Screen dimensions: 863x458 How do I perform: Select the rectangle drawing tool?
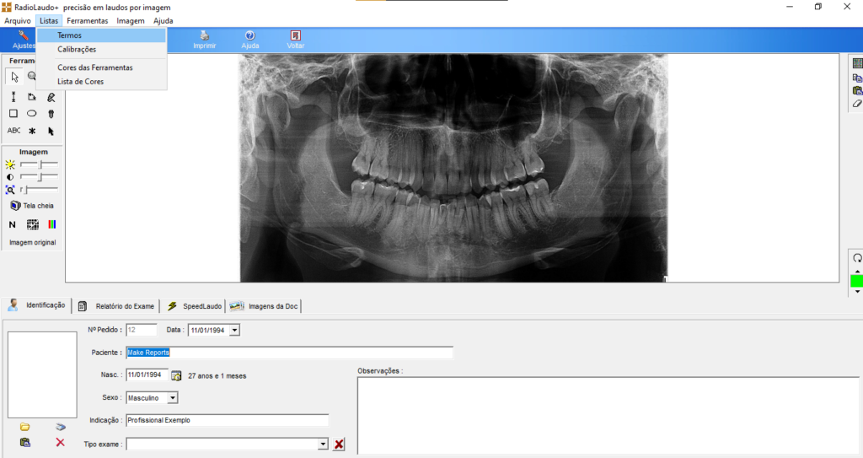pos(13,114)
